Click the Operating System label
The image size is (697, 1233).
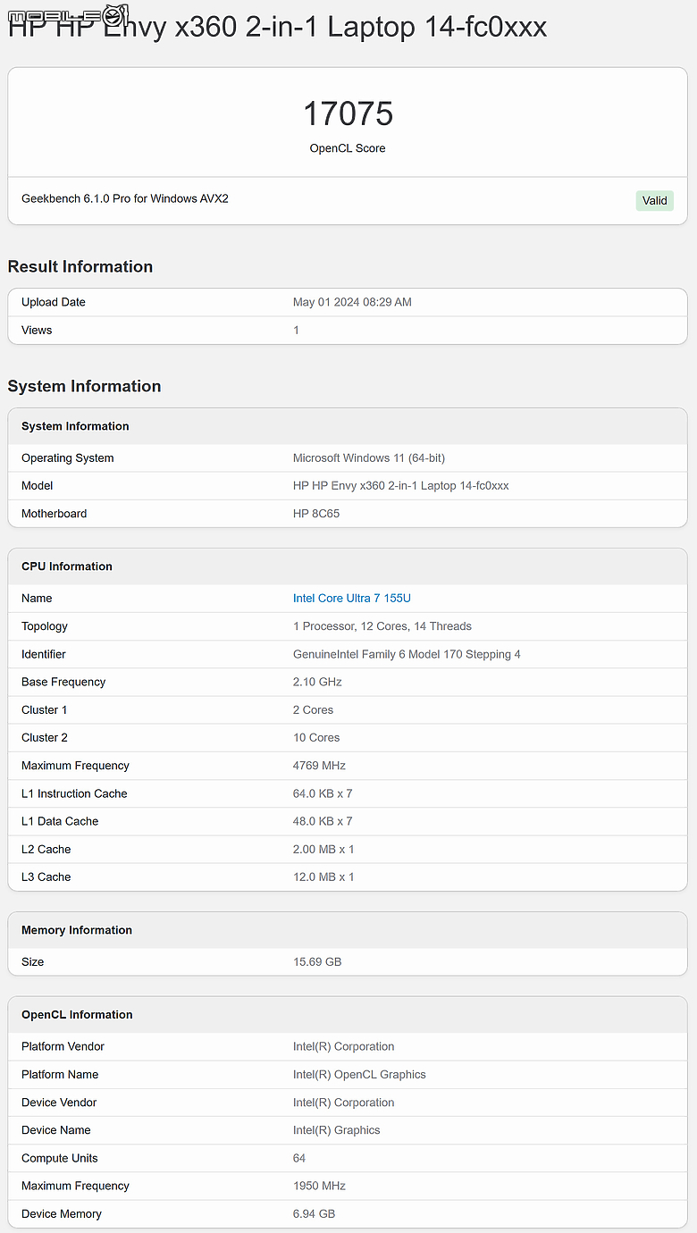click(68, 458)
